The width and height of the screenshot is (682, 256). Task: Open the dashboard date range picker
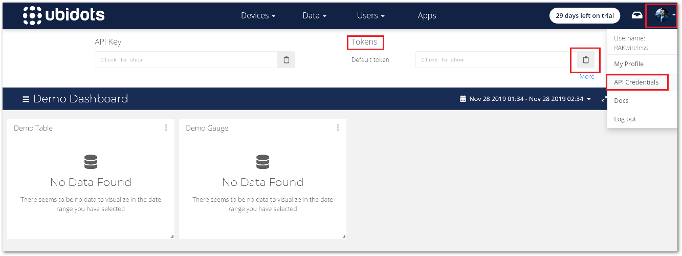coord(526,99)
